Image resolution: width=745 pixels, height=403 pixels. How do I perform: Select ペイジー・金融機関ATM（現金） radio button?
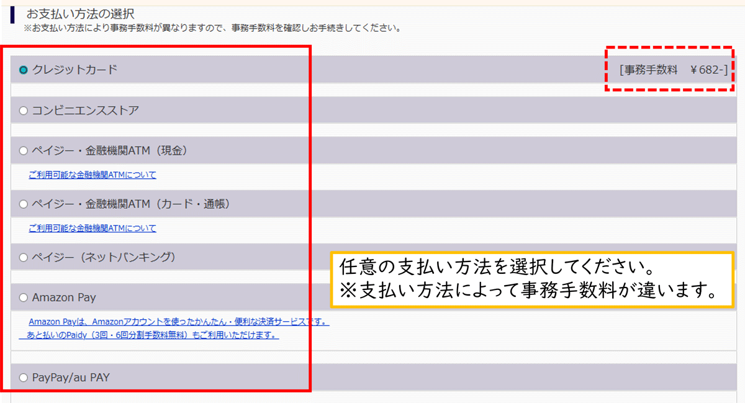24,150
